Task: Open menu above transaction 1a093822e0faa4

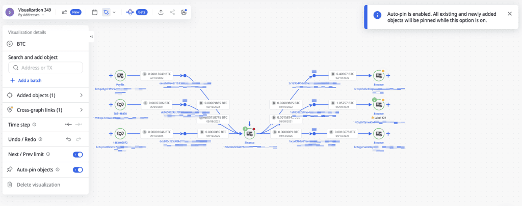Action: pos(314,100)
